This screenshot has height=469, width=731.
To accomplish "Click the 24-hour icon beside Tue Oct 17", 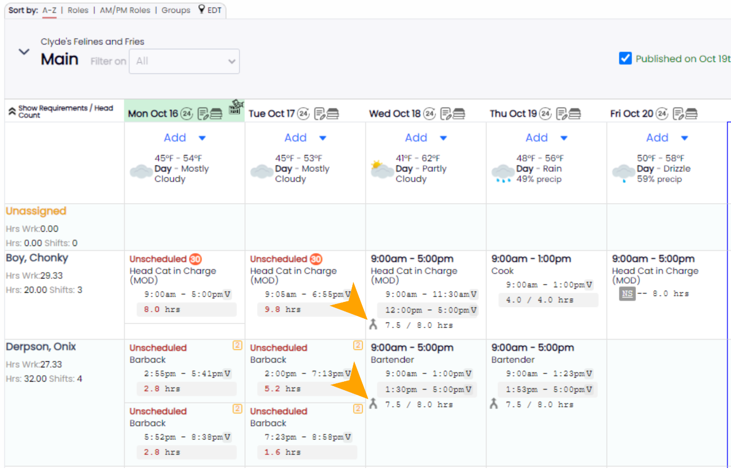I will pos(303,113).
